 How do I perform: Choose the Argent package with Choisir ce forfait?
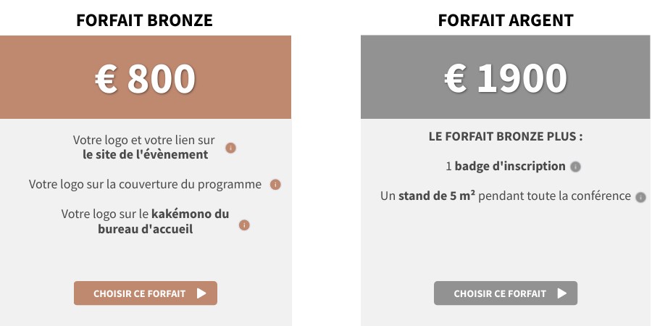(506, 293)
